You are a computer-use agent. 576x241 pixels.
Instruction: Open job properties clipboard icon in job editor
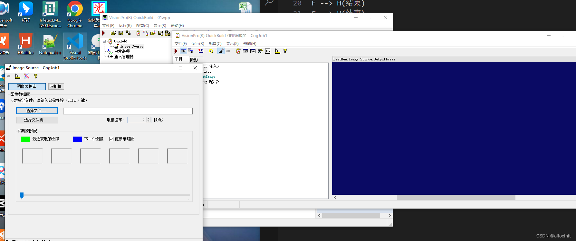pyautogui.click(x=238, y=51)
